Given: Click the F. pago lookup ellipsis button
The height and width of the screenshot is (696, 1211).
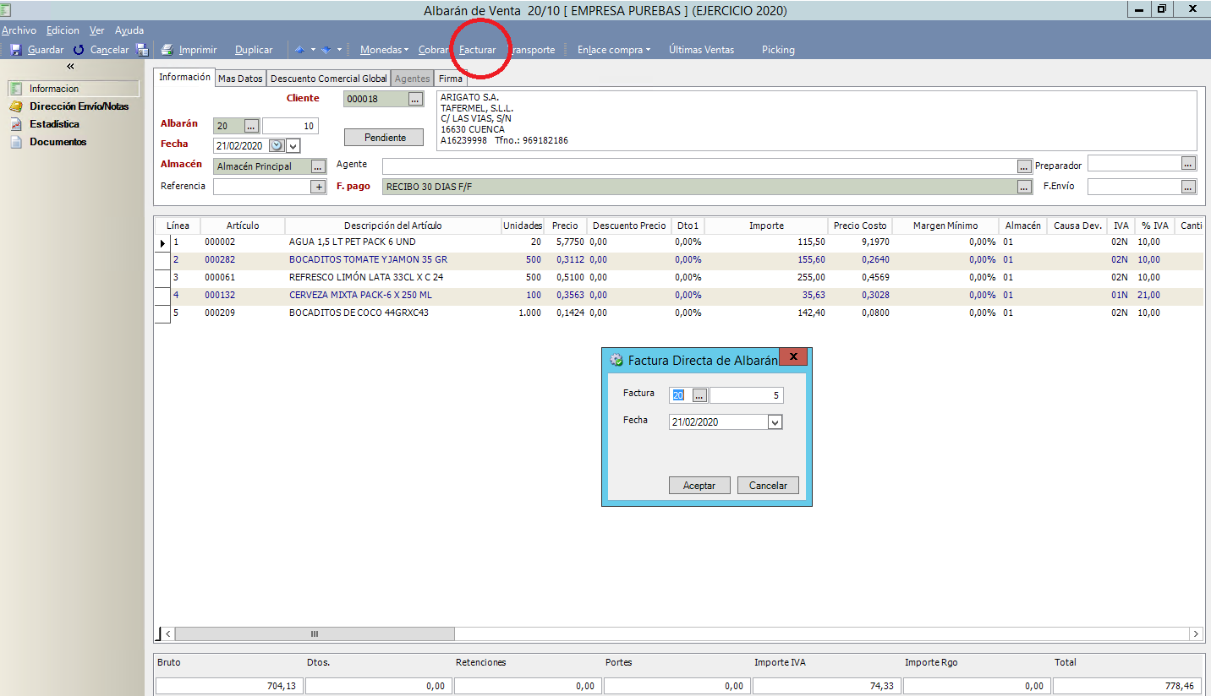Looking at the screenshot, I should 1024,187.
